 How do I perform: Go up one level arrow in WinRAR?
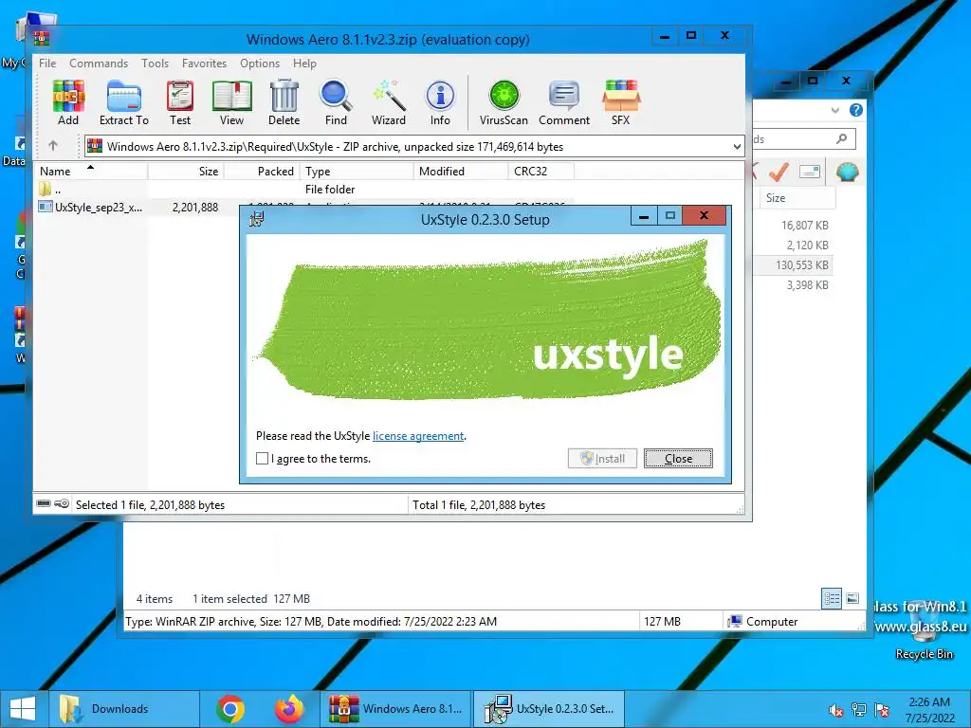point(53,146)
